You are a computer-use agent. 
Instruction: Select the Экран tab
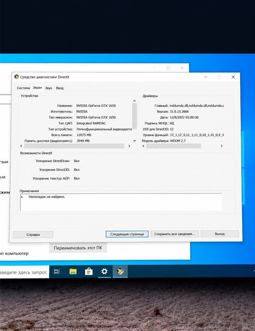(x=37, y=87)
